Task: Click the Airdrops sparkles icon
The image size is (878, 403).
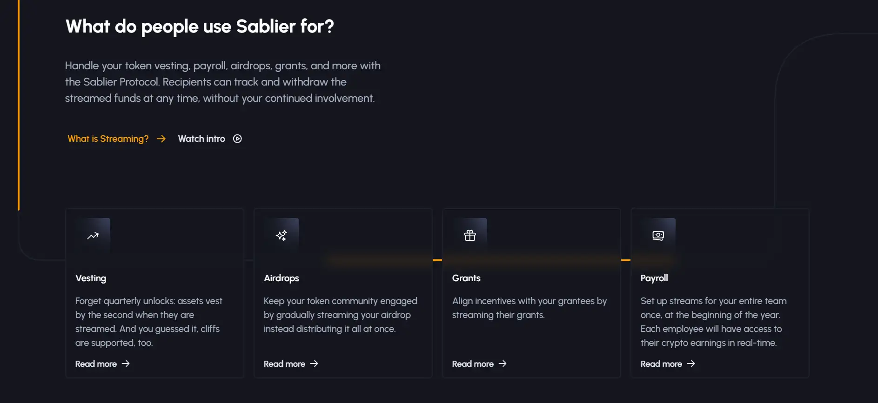Action: pos(281,236)
